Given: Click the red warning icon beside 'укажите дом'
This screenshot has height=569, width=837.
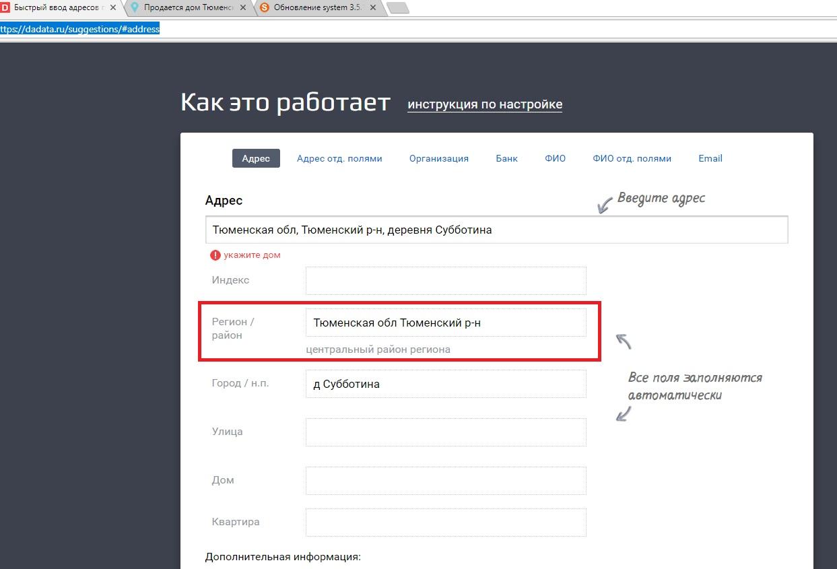Looking at the screenshot, I should (215, 255).
